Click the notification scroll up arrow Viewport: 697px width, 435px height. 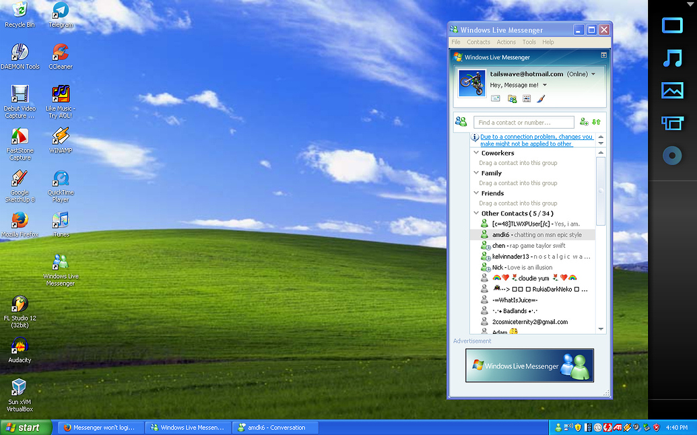click(601, 137)
